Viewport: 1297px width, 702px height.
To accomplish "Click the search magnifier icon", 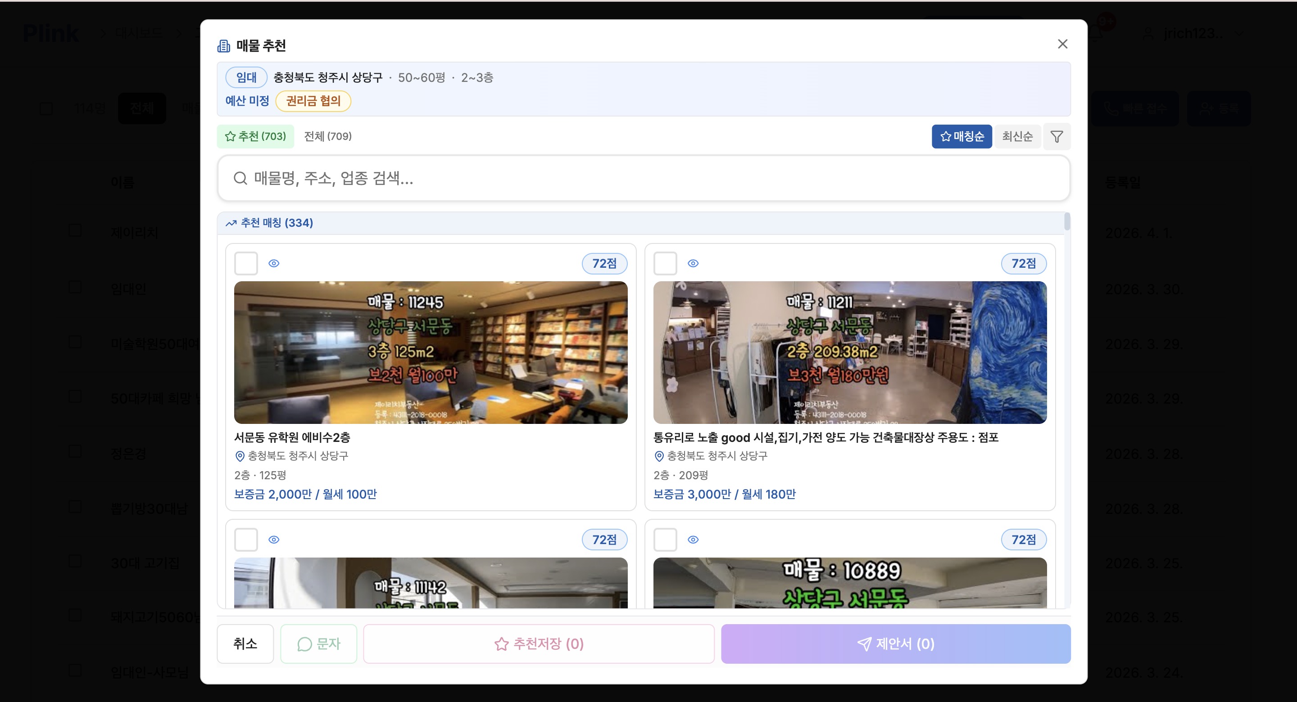I will pos(240,178).
